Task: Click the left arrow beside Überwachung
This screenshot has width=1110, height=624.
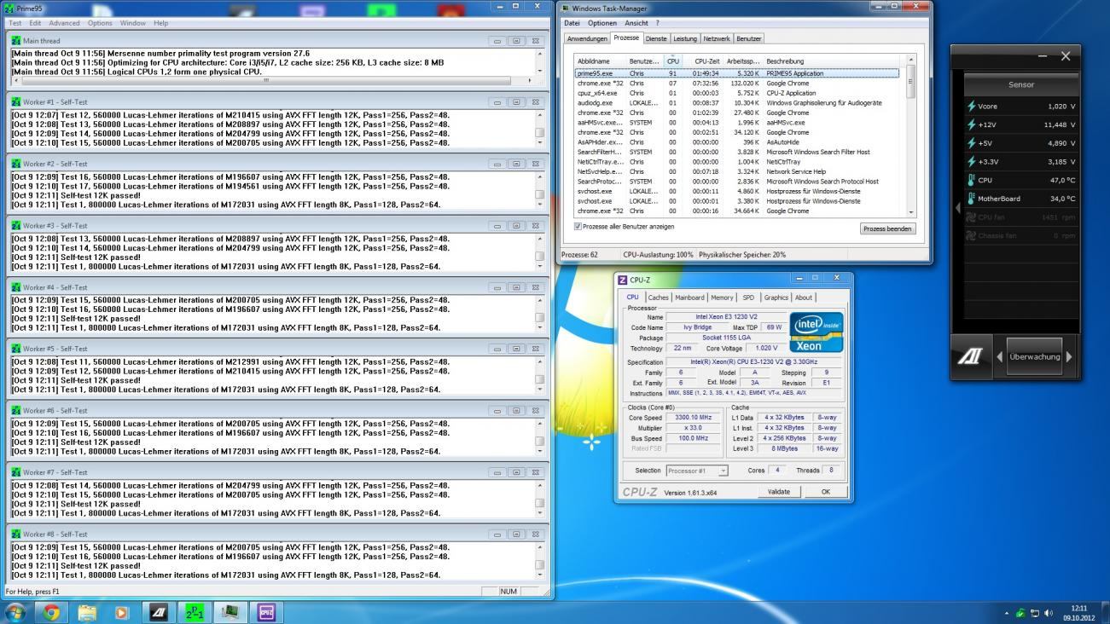Action: coord(999,357)
